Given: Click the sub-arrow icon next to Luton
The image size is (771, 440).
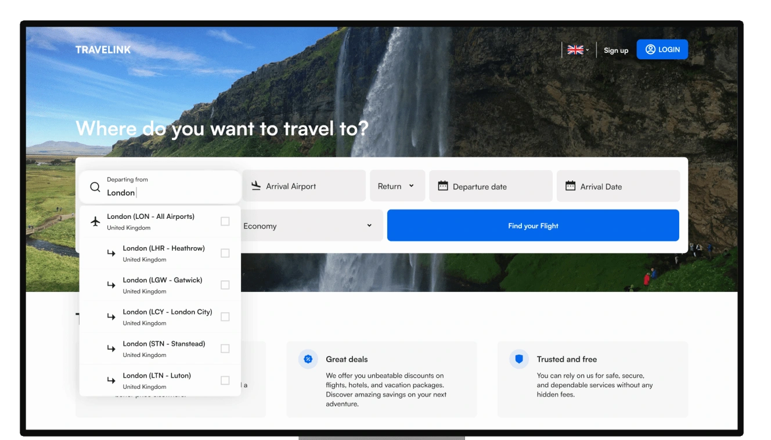Looking at the screenshot, I should pyautogui.click(x=111, y=381).
